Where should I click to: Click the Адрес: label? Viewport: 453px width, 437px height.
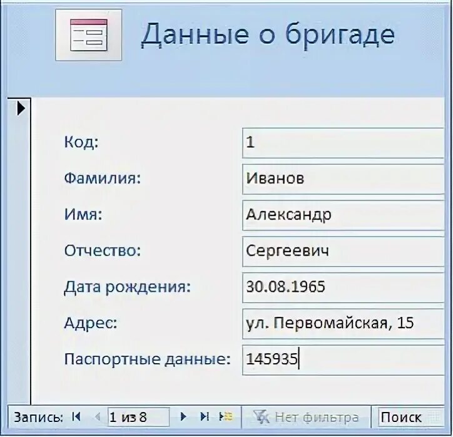point(91,323)
